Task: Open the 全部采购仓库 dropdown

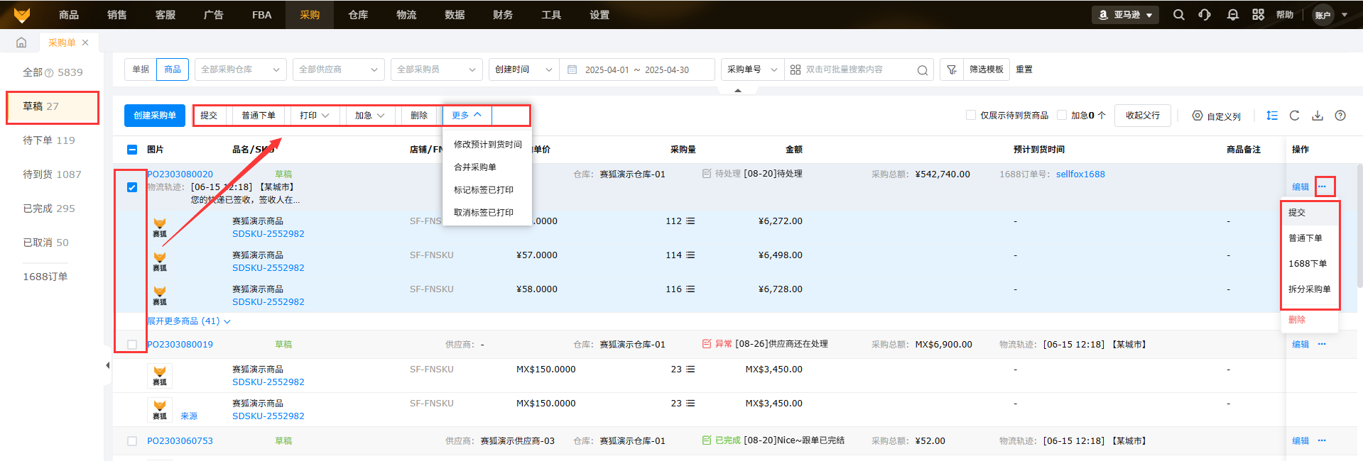Action: (x=241, y=70)
